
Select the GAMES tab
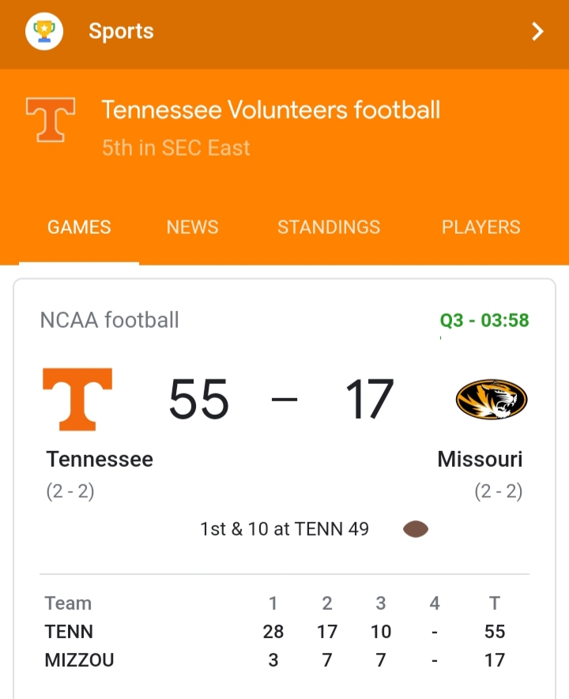pos(79,227)
